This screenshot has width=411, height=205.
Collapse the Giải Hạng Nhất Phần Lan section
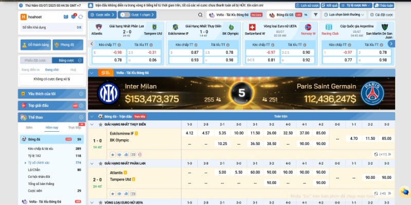pos(92,163)
